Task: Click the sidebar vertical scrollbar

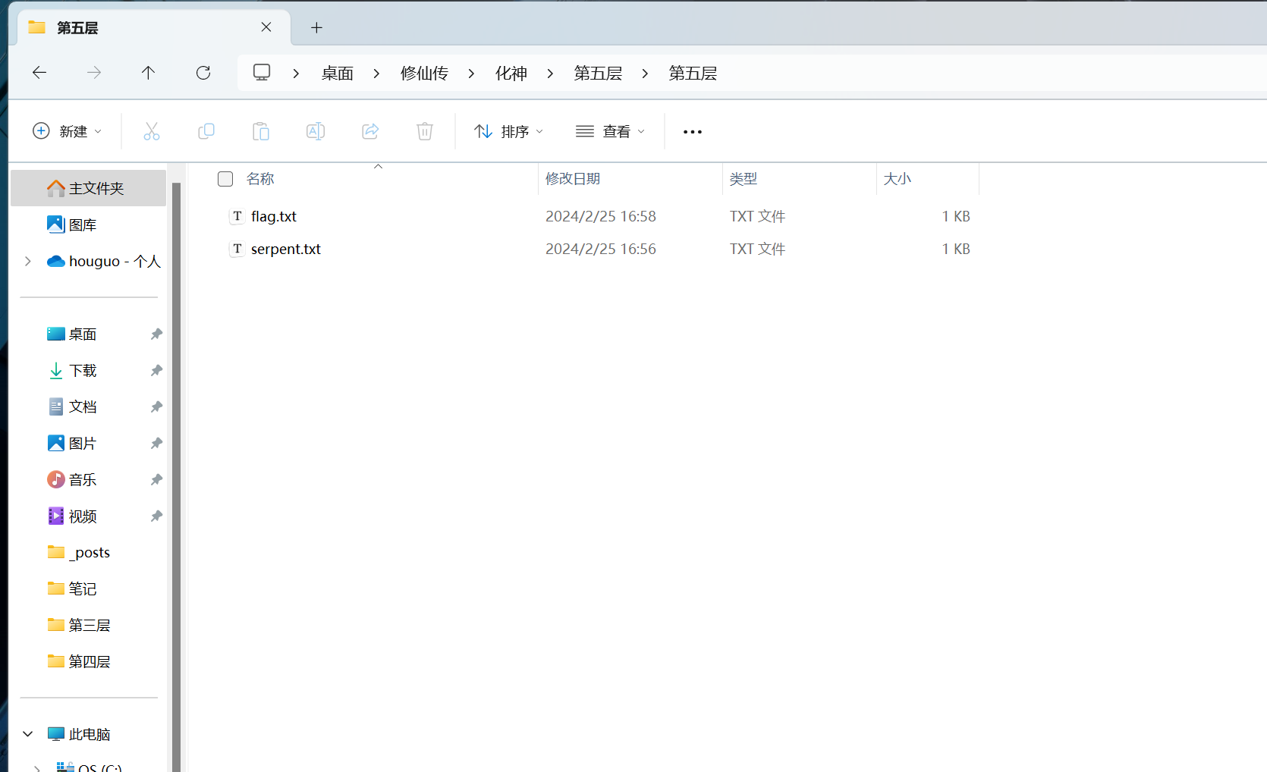Action: (176, 476)
